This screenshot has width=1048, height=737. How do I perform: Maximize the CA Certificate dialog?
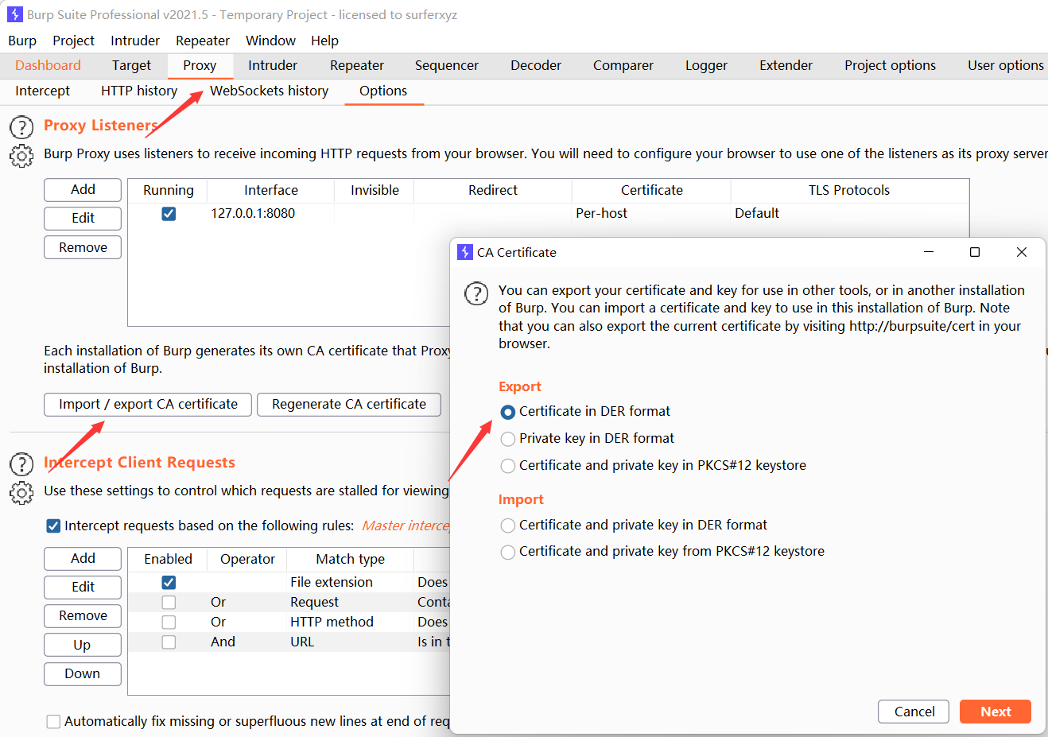(x=975, y=252)
